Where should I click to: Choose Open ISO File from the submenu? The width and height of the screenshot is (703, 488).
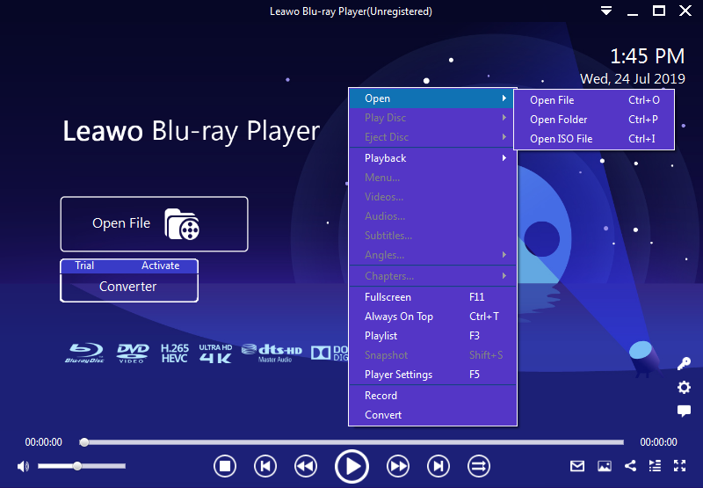pos(594,139)
